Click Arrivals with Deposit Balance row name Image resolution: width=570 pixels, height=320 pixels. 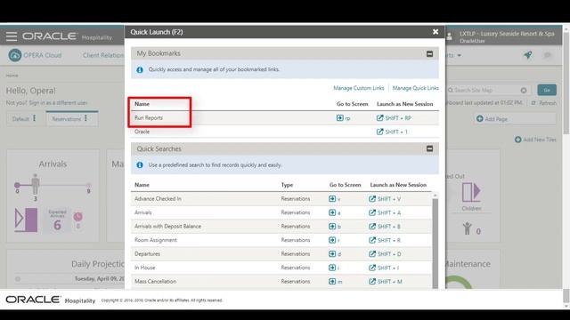(x=167, y=227)
